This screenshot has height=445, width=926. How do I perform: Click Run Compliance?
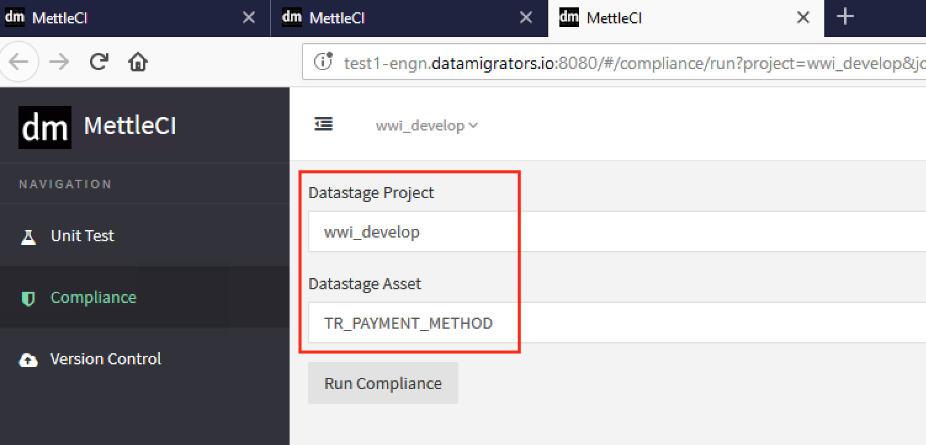(383, 383)
